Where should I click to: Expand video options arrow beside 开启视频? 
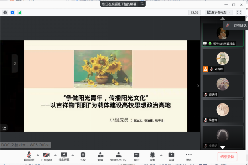55,155
